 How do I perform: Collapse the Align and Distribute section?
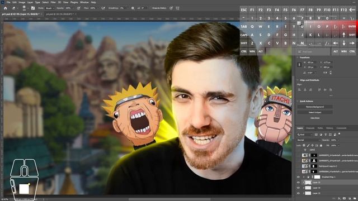[x=298, y=80]
